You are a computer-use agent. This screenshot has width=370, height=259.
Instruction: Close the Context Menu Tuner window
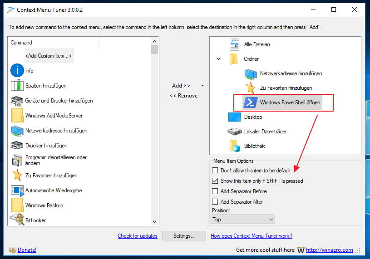click(x=355, y=10)
